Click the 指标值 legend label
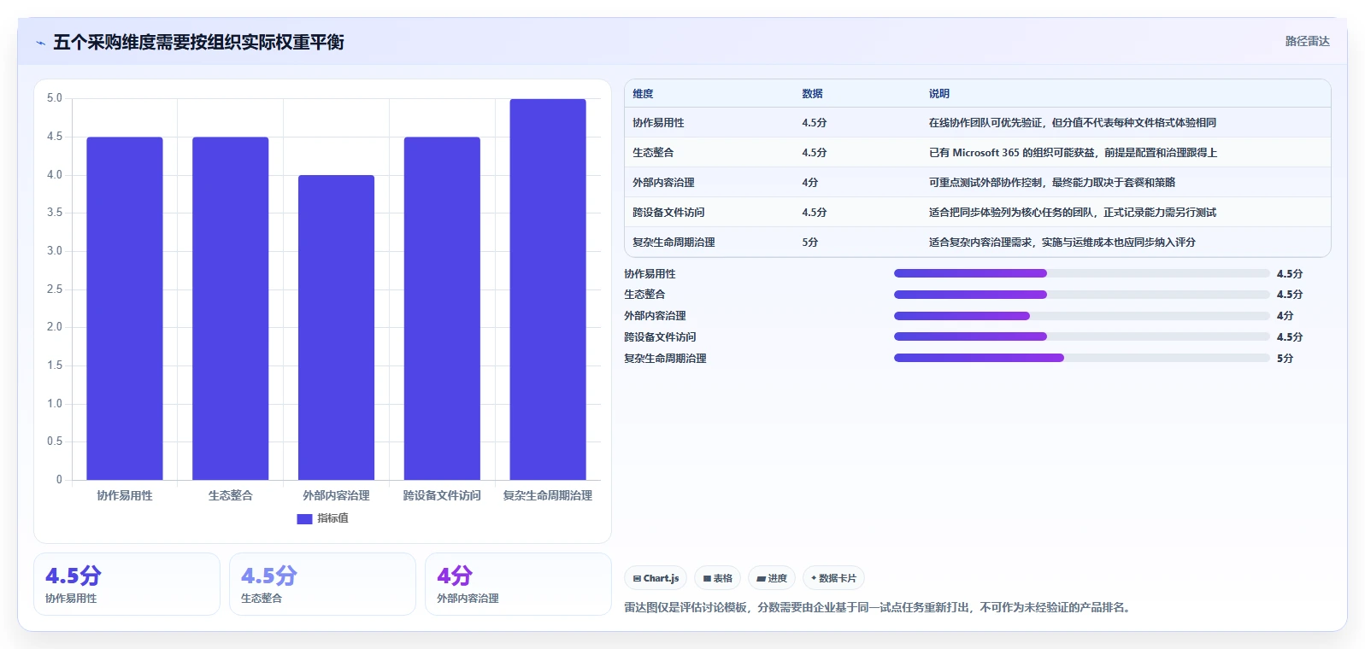 332,518
